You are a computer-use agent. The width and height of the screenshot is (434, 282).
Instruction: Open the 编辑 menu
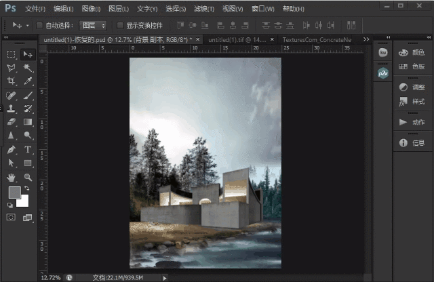tap(63, 9)
